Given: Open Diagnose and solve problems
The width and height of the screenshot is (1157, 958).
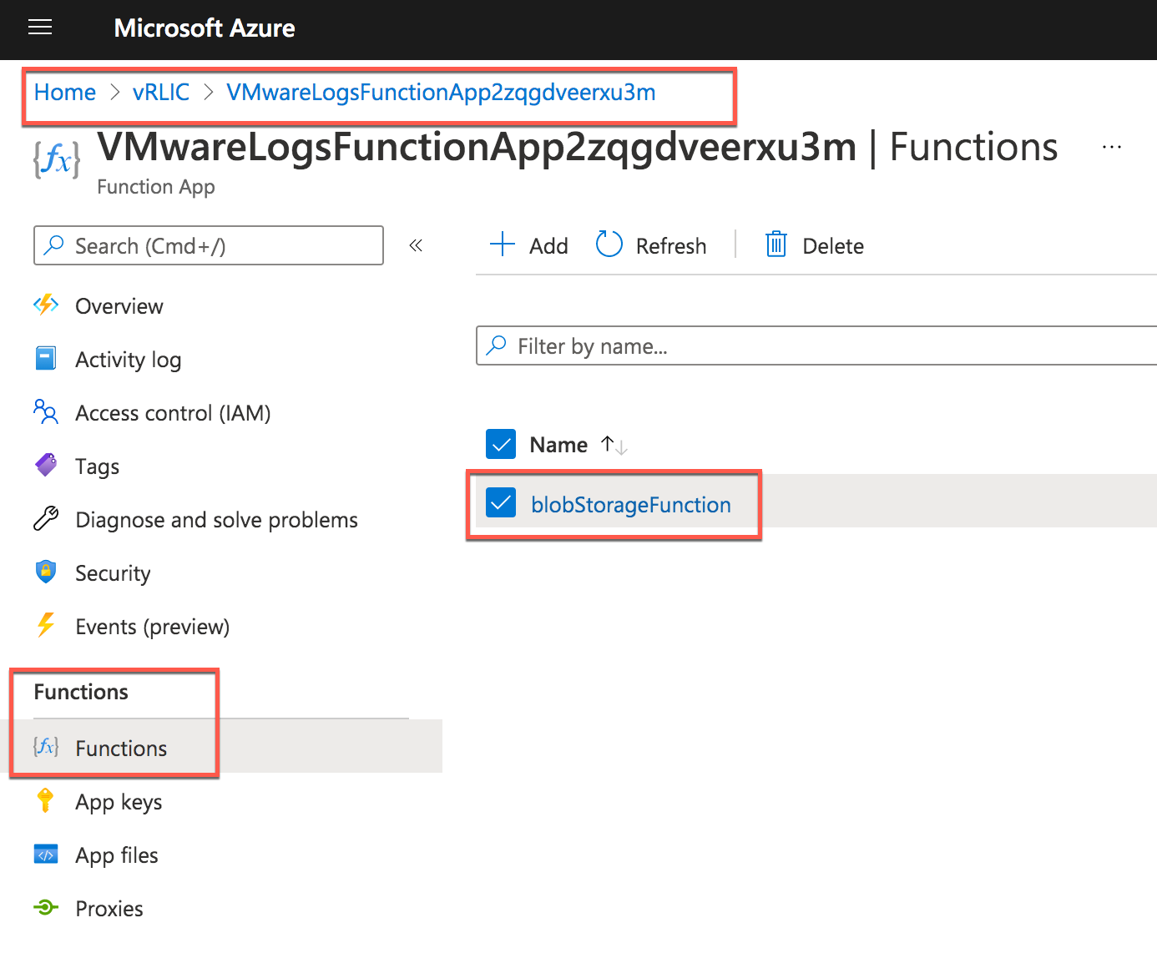Looking at the screenshot, I should pos(216,520).
